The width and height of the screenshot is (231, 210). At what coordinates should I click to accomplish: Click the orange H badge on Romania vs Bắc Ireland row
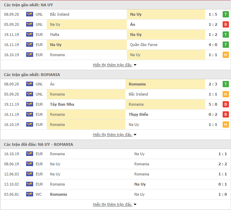(x=225, y=94)
